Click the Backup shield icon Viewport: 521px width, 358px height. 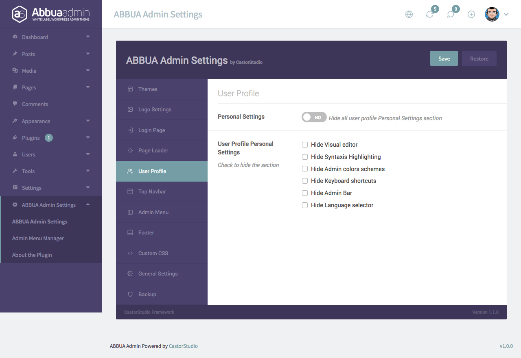pos(130,294)
